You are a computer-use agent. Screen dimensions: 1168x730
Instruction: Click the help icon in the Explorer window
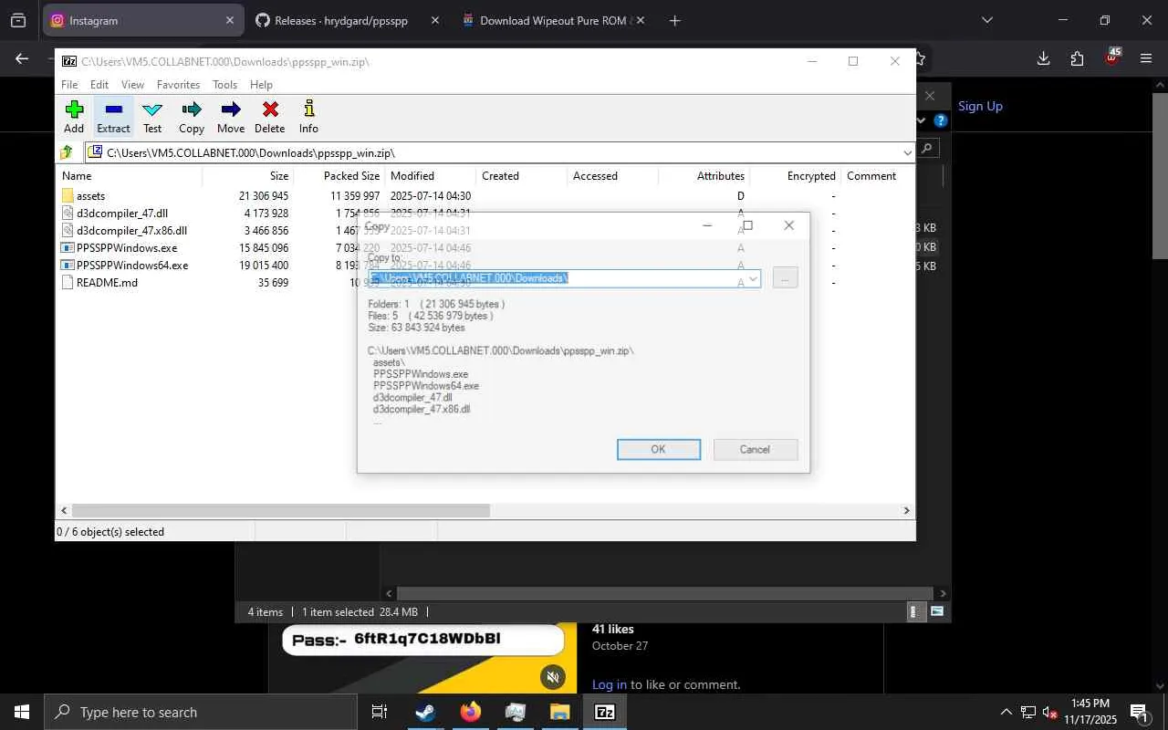pos(941,120)
